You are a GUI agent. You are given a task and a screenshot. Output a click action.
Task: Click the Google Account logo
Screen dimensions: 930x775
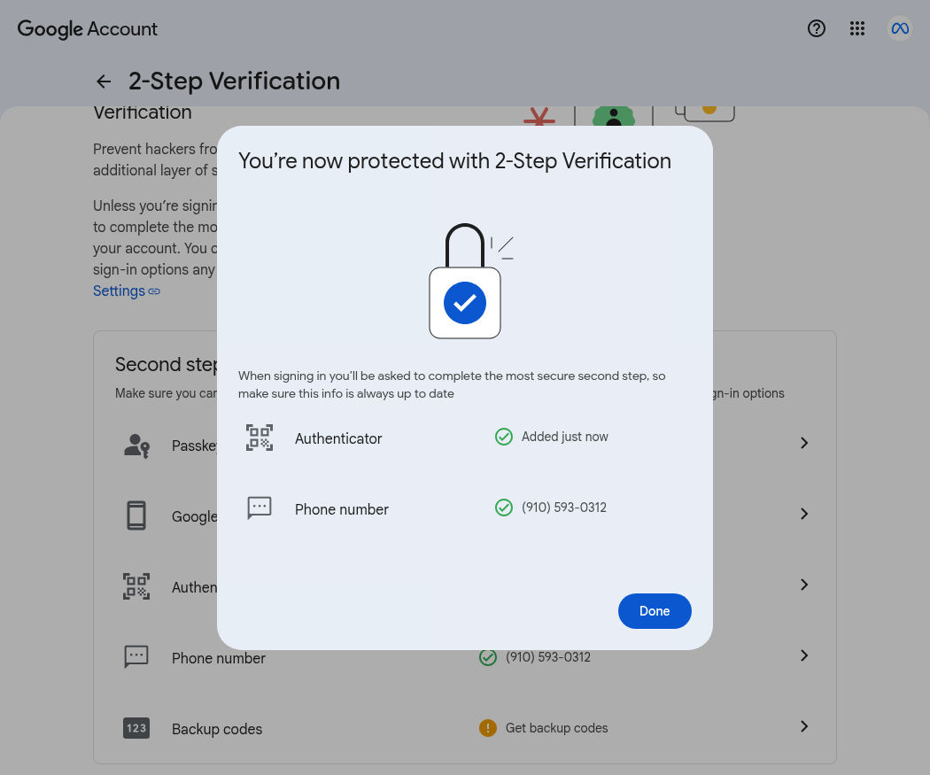pos(87,28)
